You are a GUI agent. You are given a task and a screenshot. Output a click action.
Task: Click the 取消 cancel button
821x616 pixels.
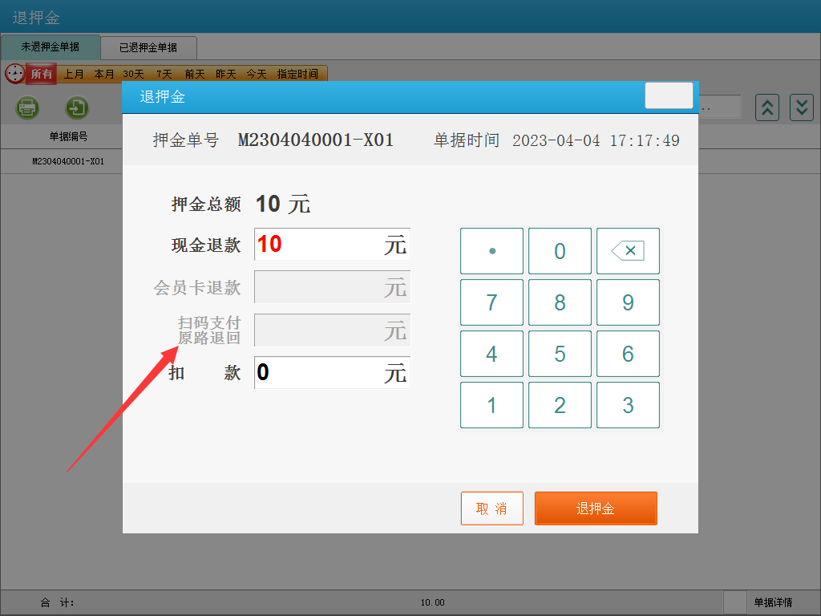(x=491, y=509)
